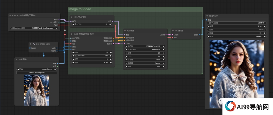Click the 模型 input socket on K采样器

tap(124, 35)
